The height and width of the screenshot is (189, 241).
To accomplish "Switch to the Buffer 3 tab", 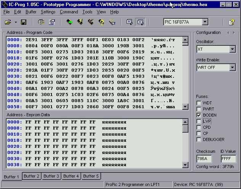I will (x=51, y=176).
